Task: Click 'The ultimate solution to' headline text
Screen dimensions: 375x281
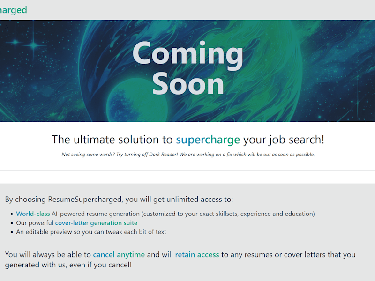Action: coord(112,140)
